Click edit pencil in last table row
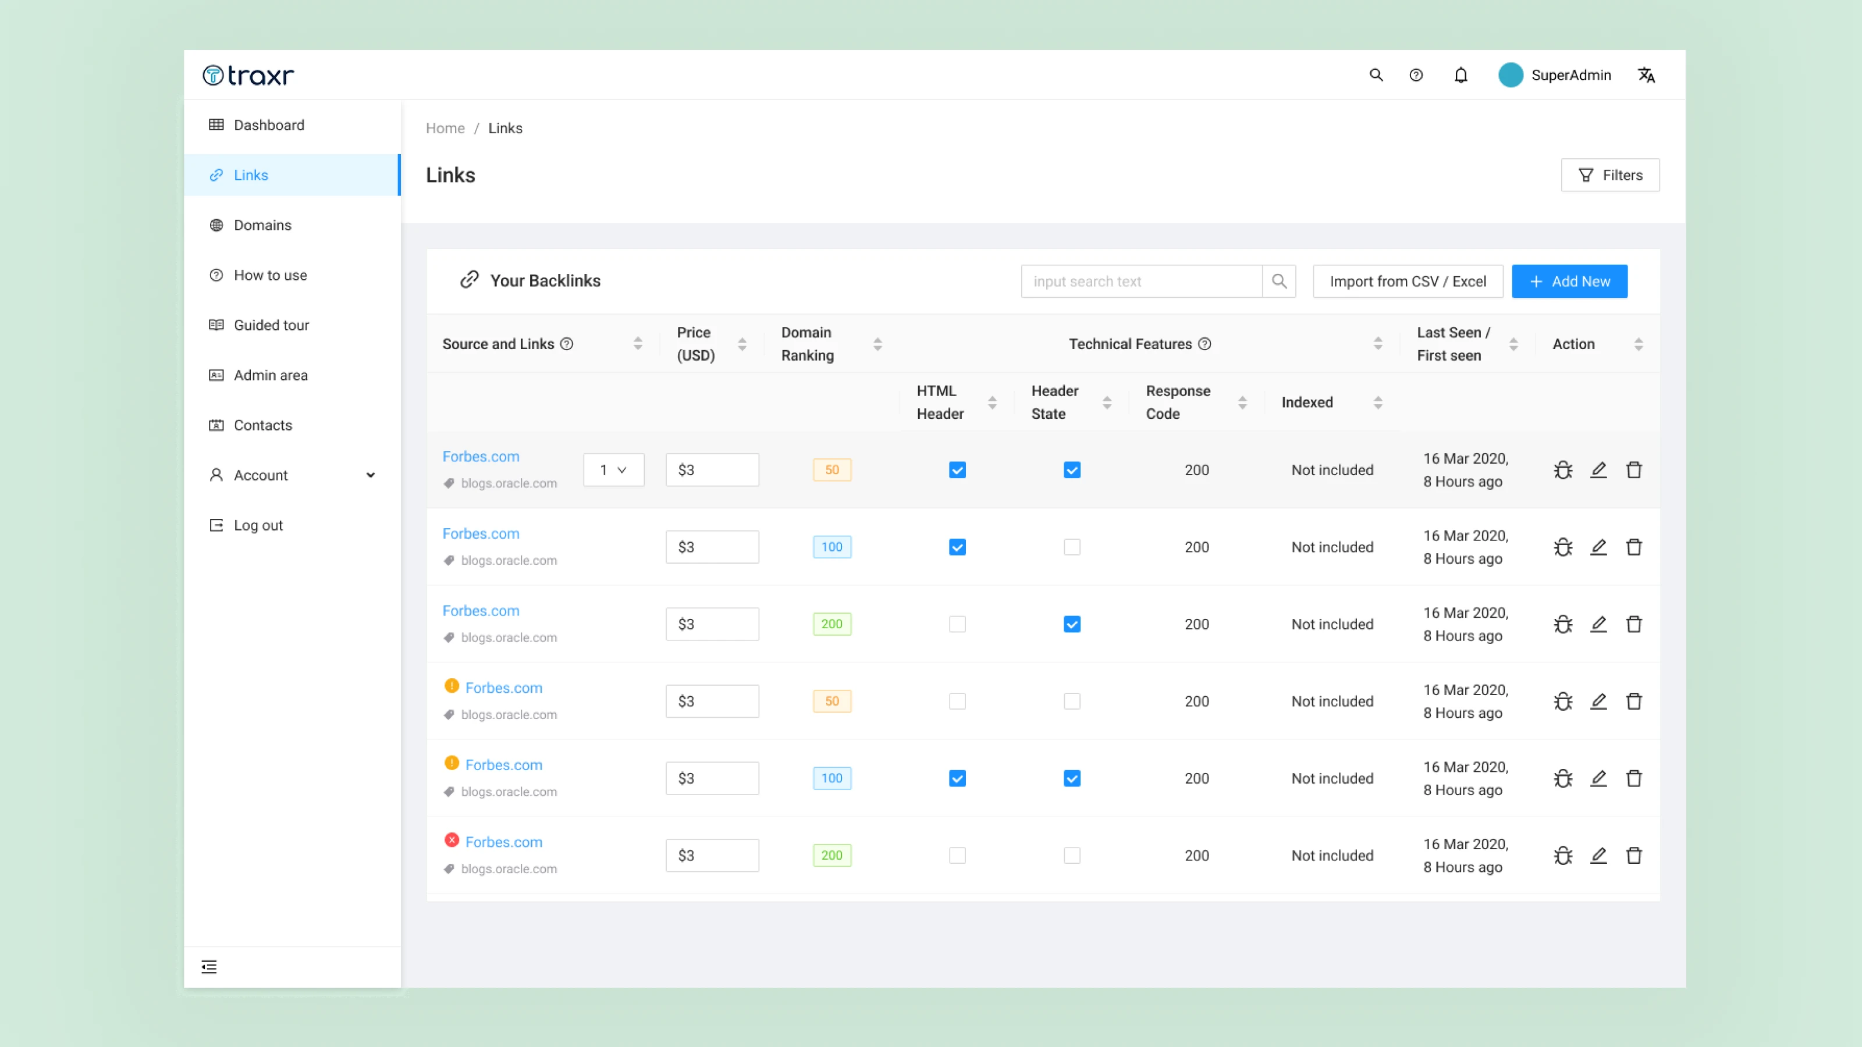The image size is (1862, 1047). pyautogui.click(x=1598, y=856)
